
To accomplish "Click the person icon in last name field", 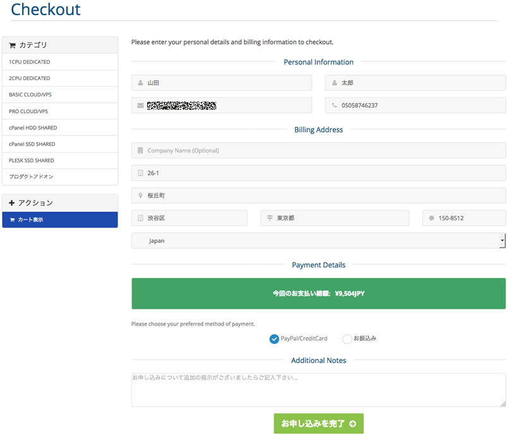I will [x=141, y=83].
